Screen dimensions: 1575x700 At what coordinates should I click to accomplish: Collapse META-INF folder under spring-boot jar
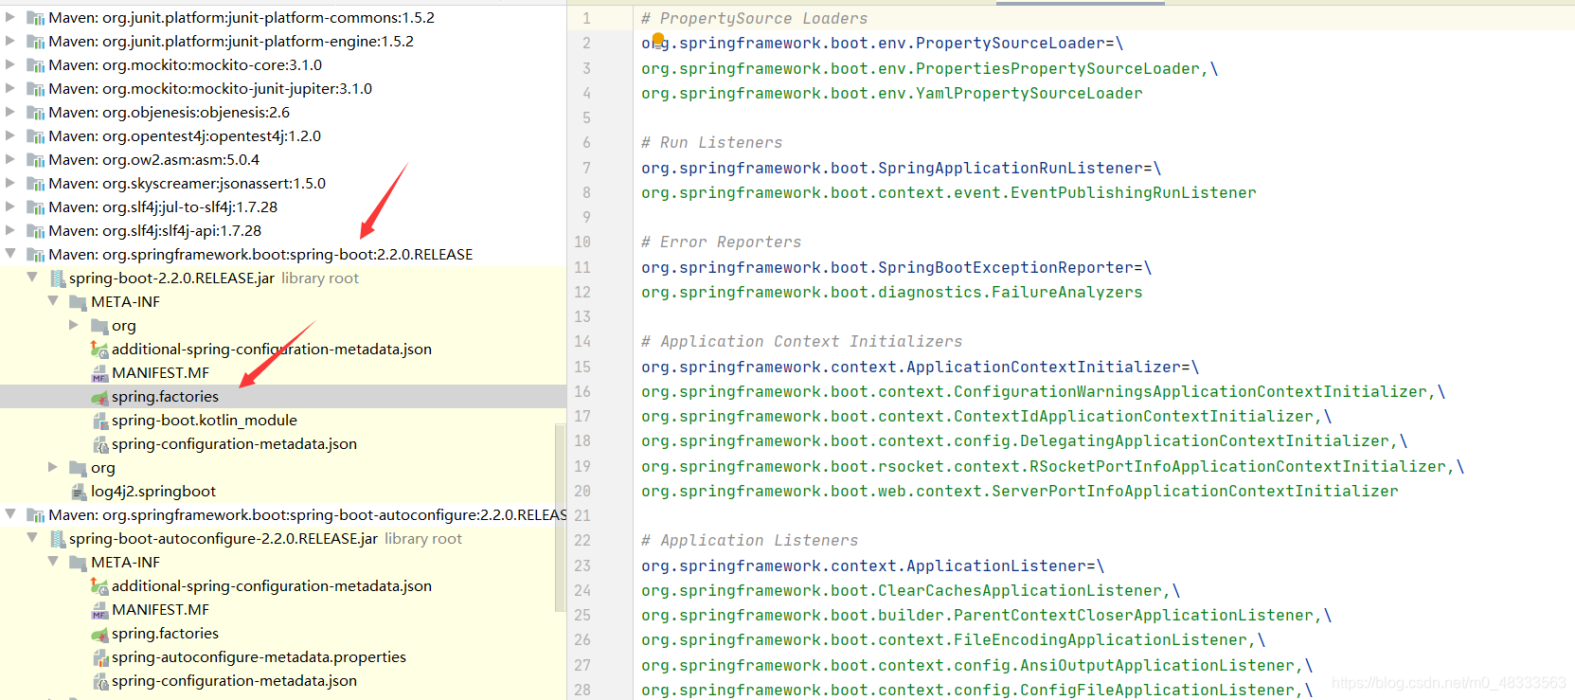53,301
